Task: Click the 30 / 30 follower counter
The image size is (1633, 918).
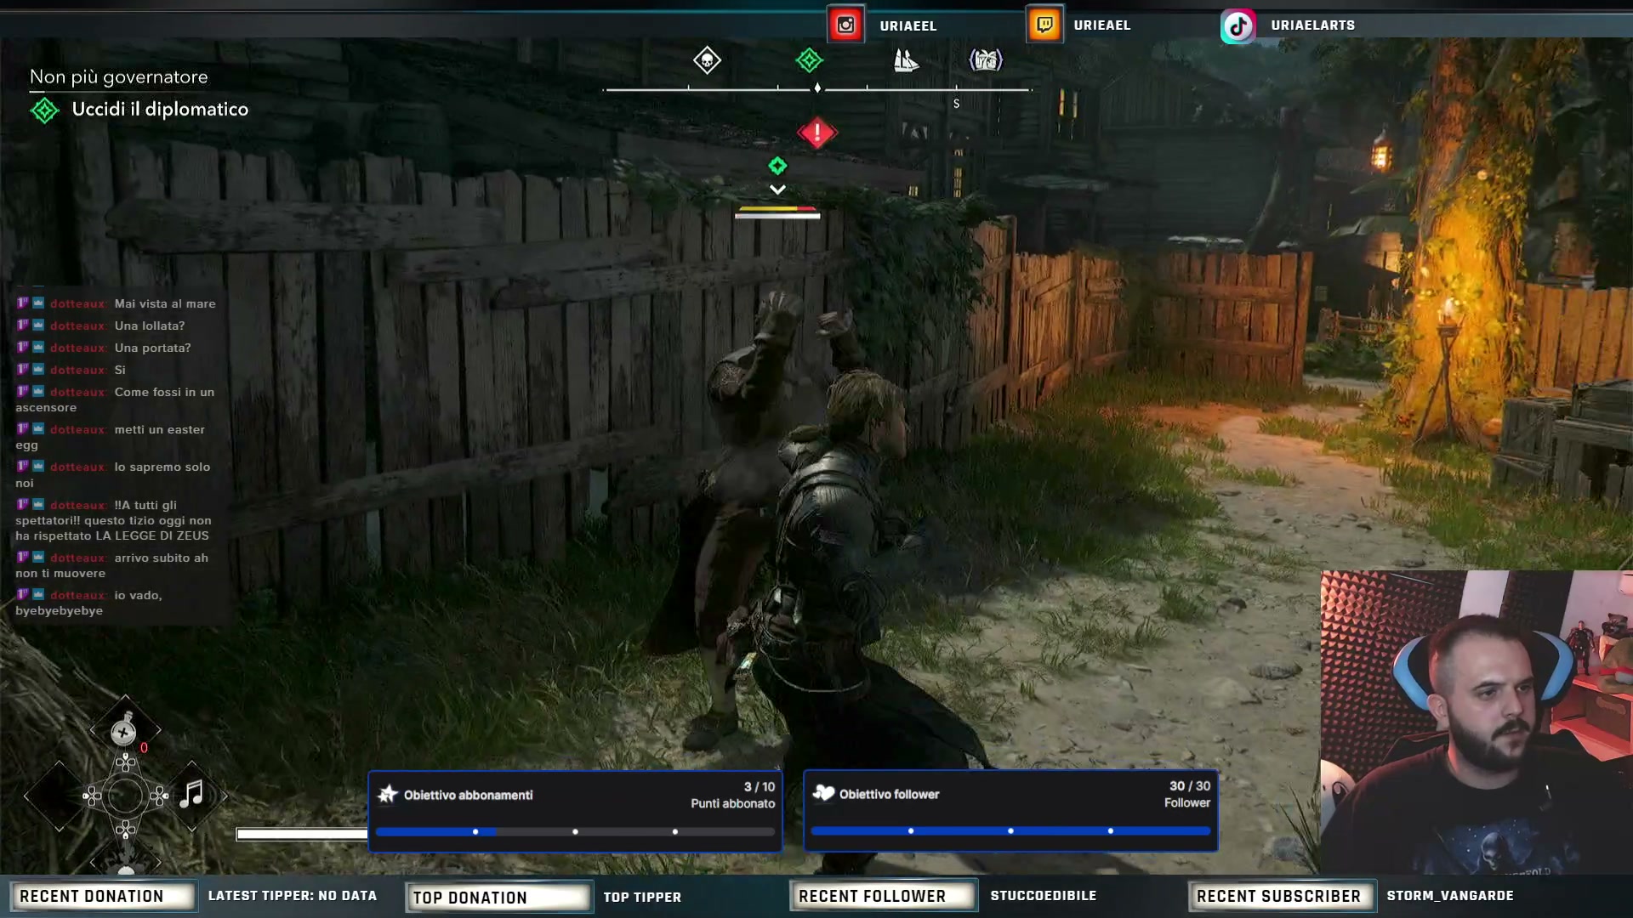Action: pos(1190,786)
